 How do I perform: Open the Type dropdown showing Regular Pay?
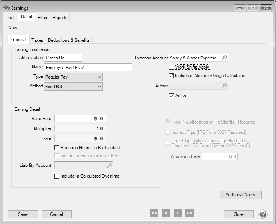(73, 77)
